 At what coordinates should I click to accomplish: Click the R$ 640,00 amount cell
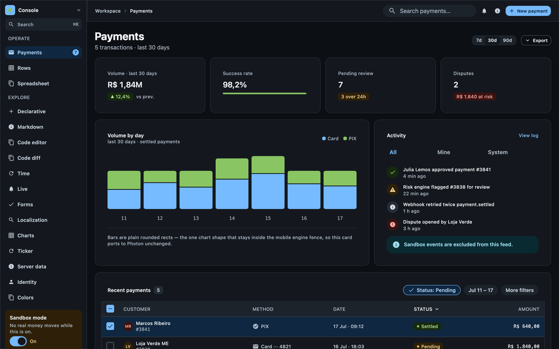pyautogui.click(x=526, y=327)
